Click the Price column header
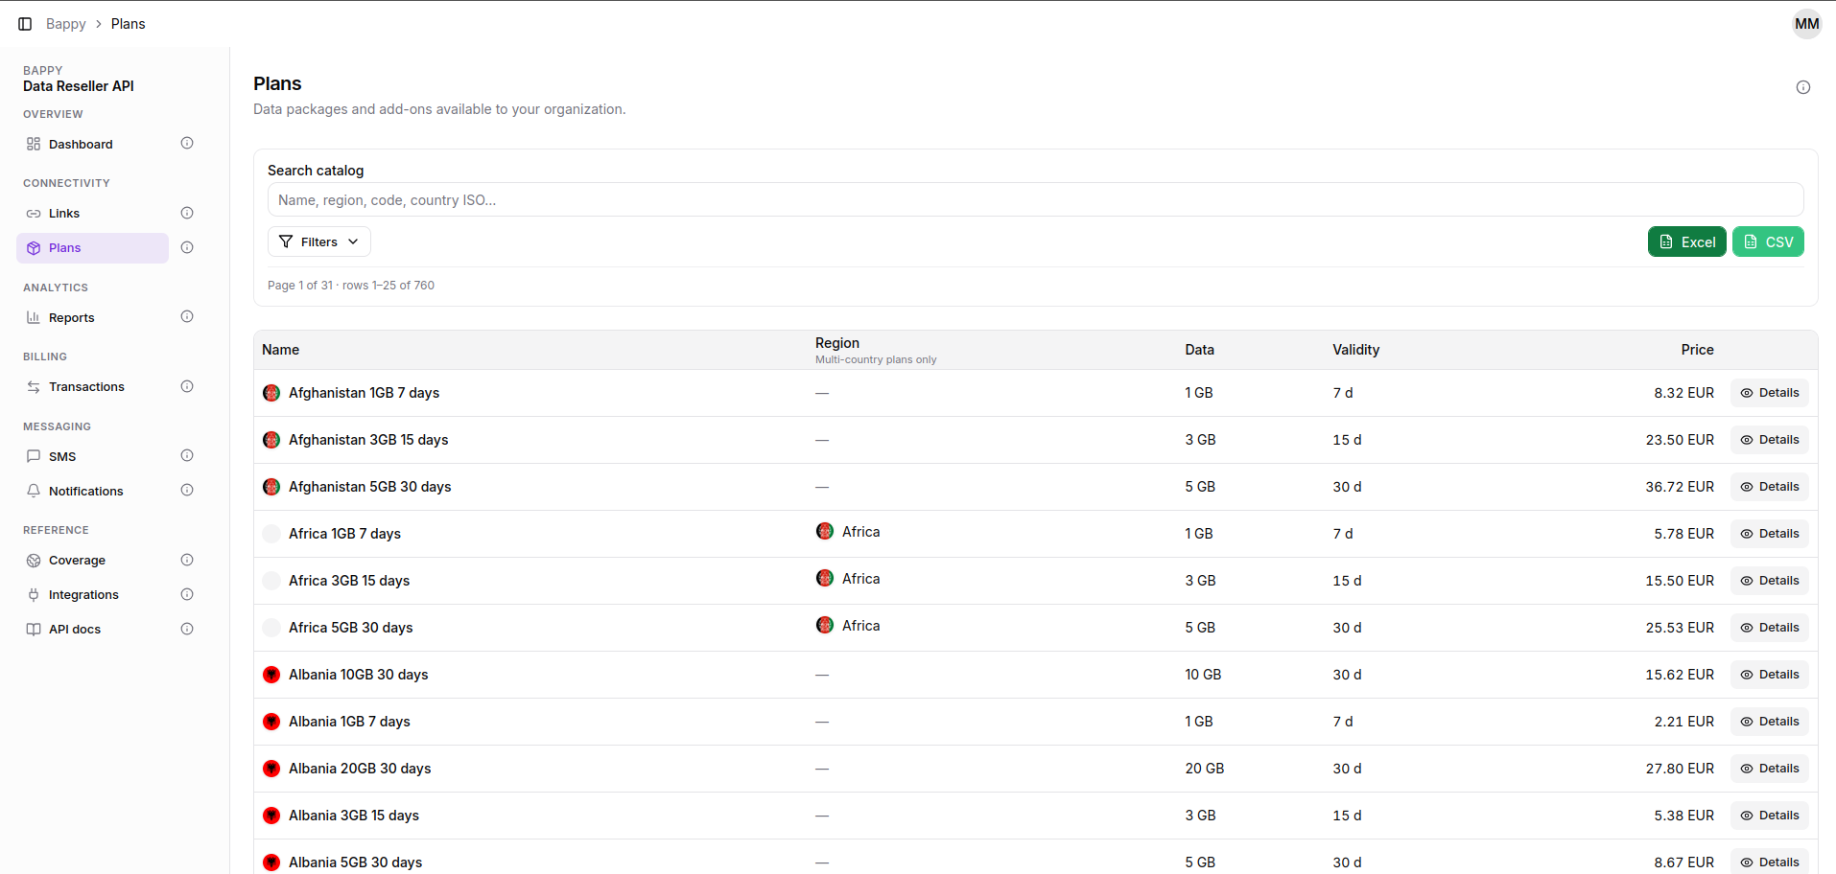The height and width of the screenshot is (874, 1836). pyautogui.click(x=1697, y=350)
